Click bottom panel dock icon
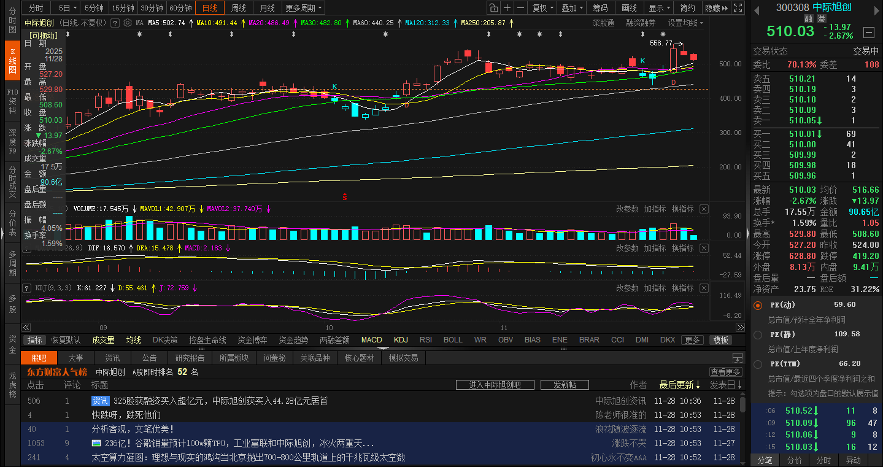Image resolution: width=883 pixels, height=467 pixels. point(738,358)
